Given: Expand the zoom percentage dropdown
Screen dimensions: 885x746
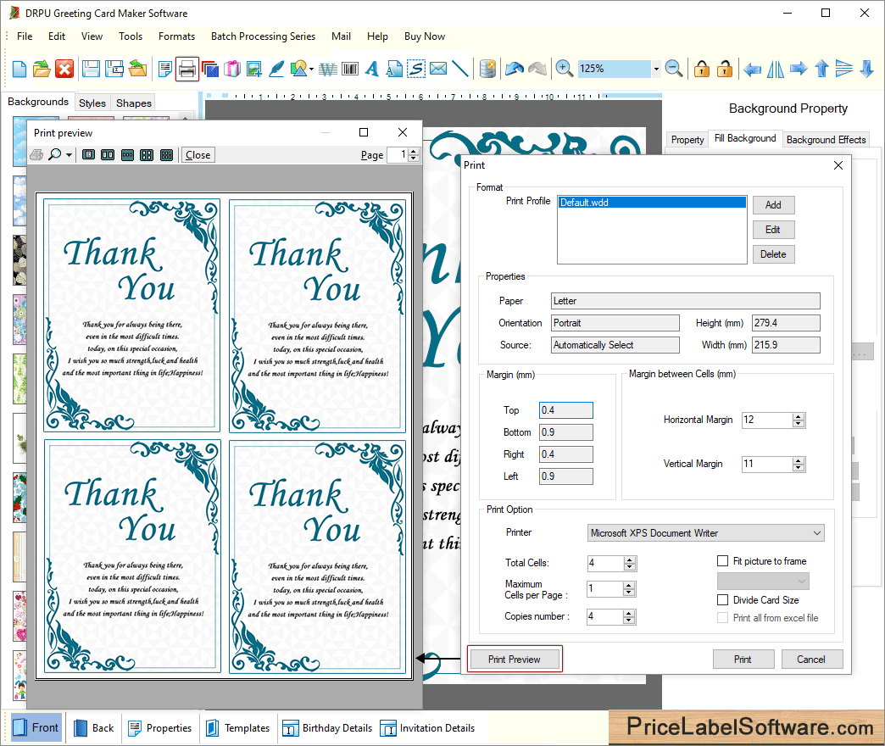Looking at the screenshot, I should pyautogui.click(x=655, y=69).
